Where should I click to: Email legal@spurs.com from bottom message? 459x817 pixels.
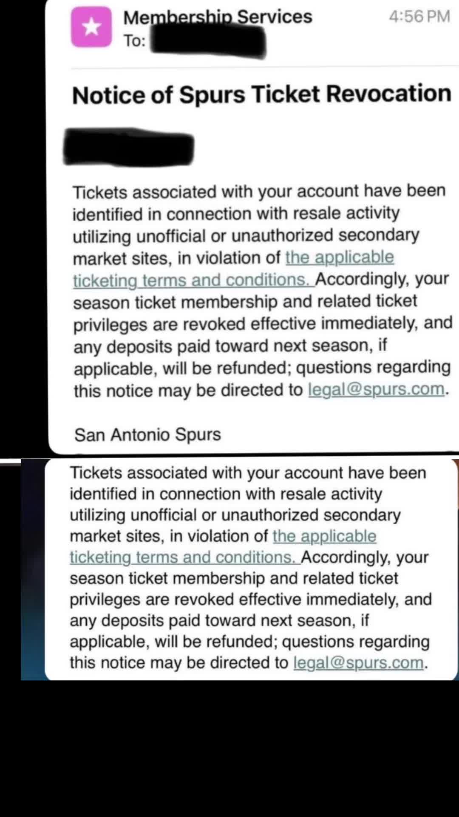(359, 663)
